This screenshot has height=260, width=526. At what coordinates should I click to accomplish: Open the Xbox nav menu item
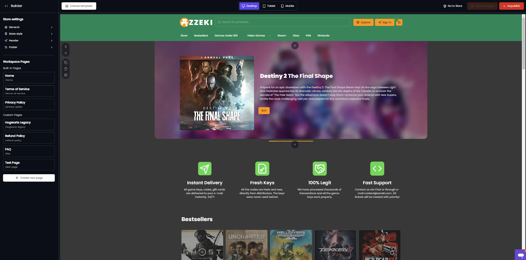pos(296,35)
